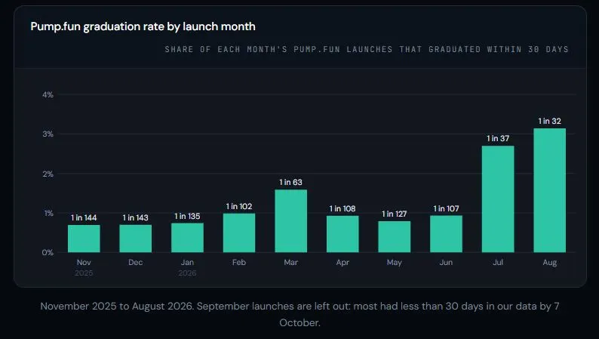The image size is (599, 339).
Task: Click the Dec bar in the chart
Action: tap(136, 239)
